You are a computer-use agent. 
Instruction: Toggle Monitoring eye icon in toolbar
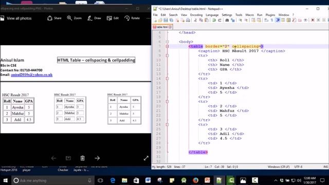tap(305, 21)
